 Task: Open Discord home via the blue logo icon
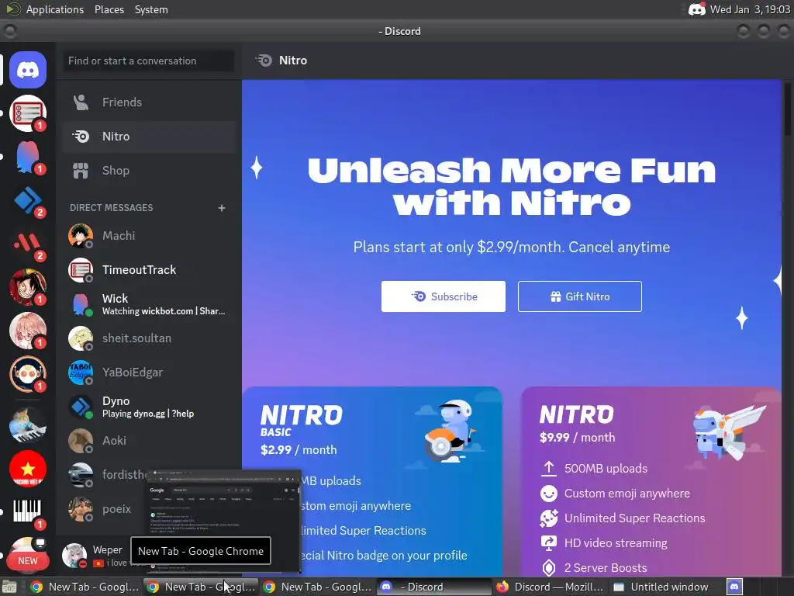[28, 70]
